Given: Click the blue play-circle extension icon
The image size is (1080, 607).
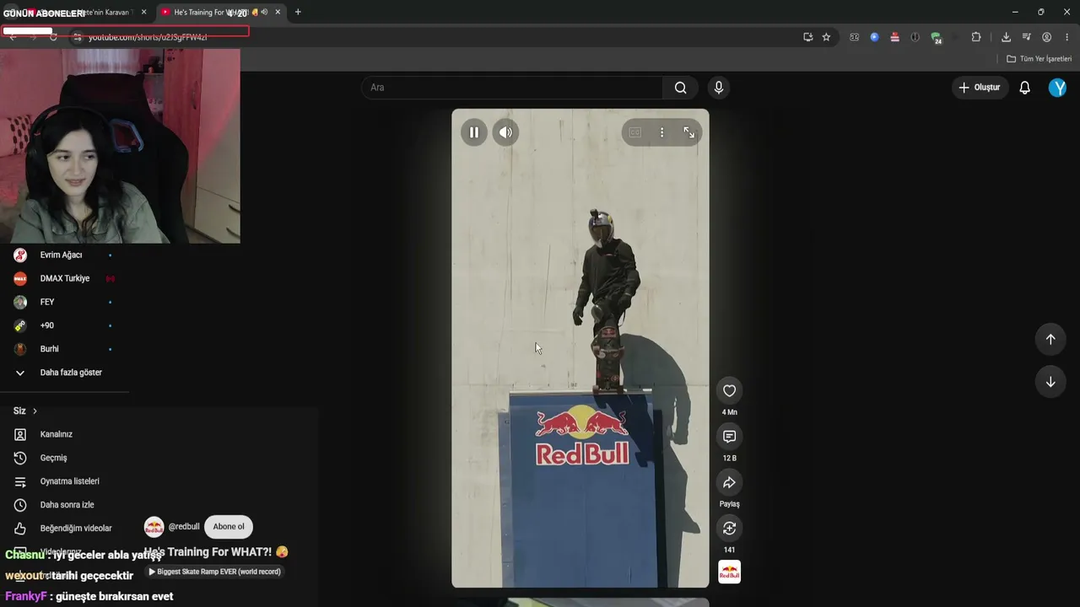Looking at the screenshot, I should coord(874,37).
